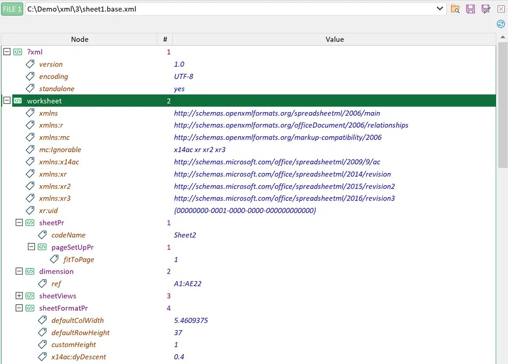Select the x14ac:dyDescent attribute name

point(79,357)
